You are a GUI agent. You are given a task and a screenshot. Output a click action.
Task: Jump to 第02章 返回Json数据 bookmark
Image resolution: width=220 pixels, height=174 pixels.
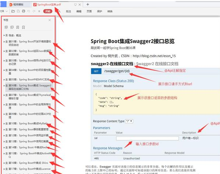[30, 53]
